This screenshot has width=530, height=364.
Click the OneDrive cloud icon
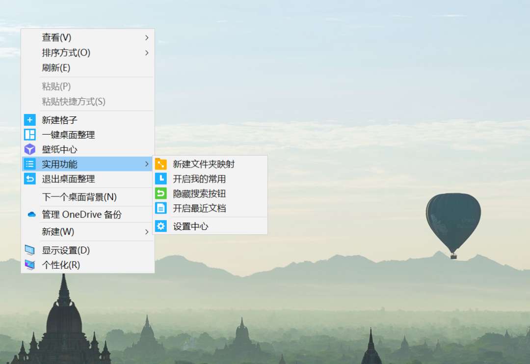[x=31, y=214]
